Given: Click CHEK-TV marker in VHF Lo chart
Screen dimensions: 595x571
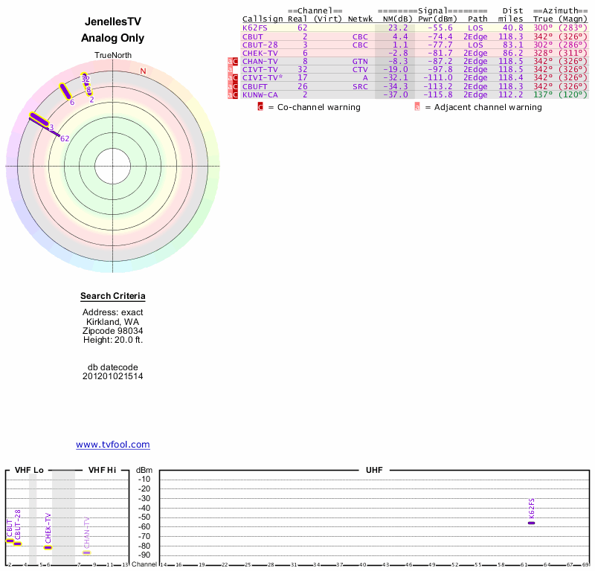Looking at the screenshot, I should pos(48,547).
